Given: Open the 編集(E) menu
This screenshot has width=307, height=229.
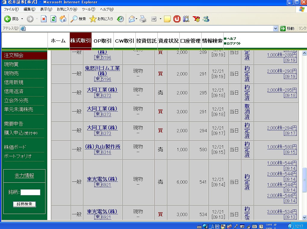Looking at the screenshot, I should (x=29, y=9).
